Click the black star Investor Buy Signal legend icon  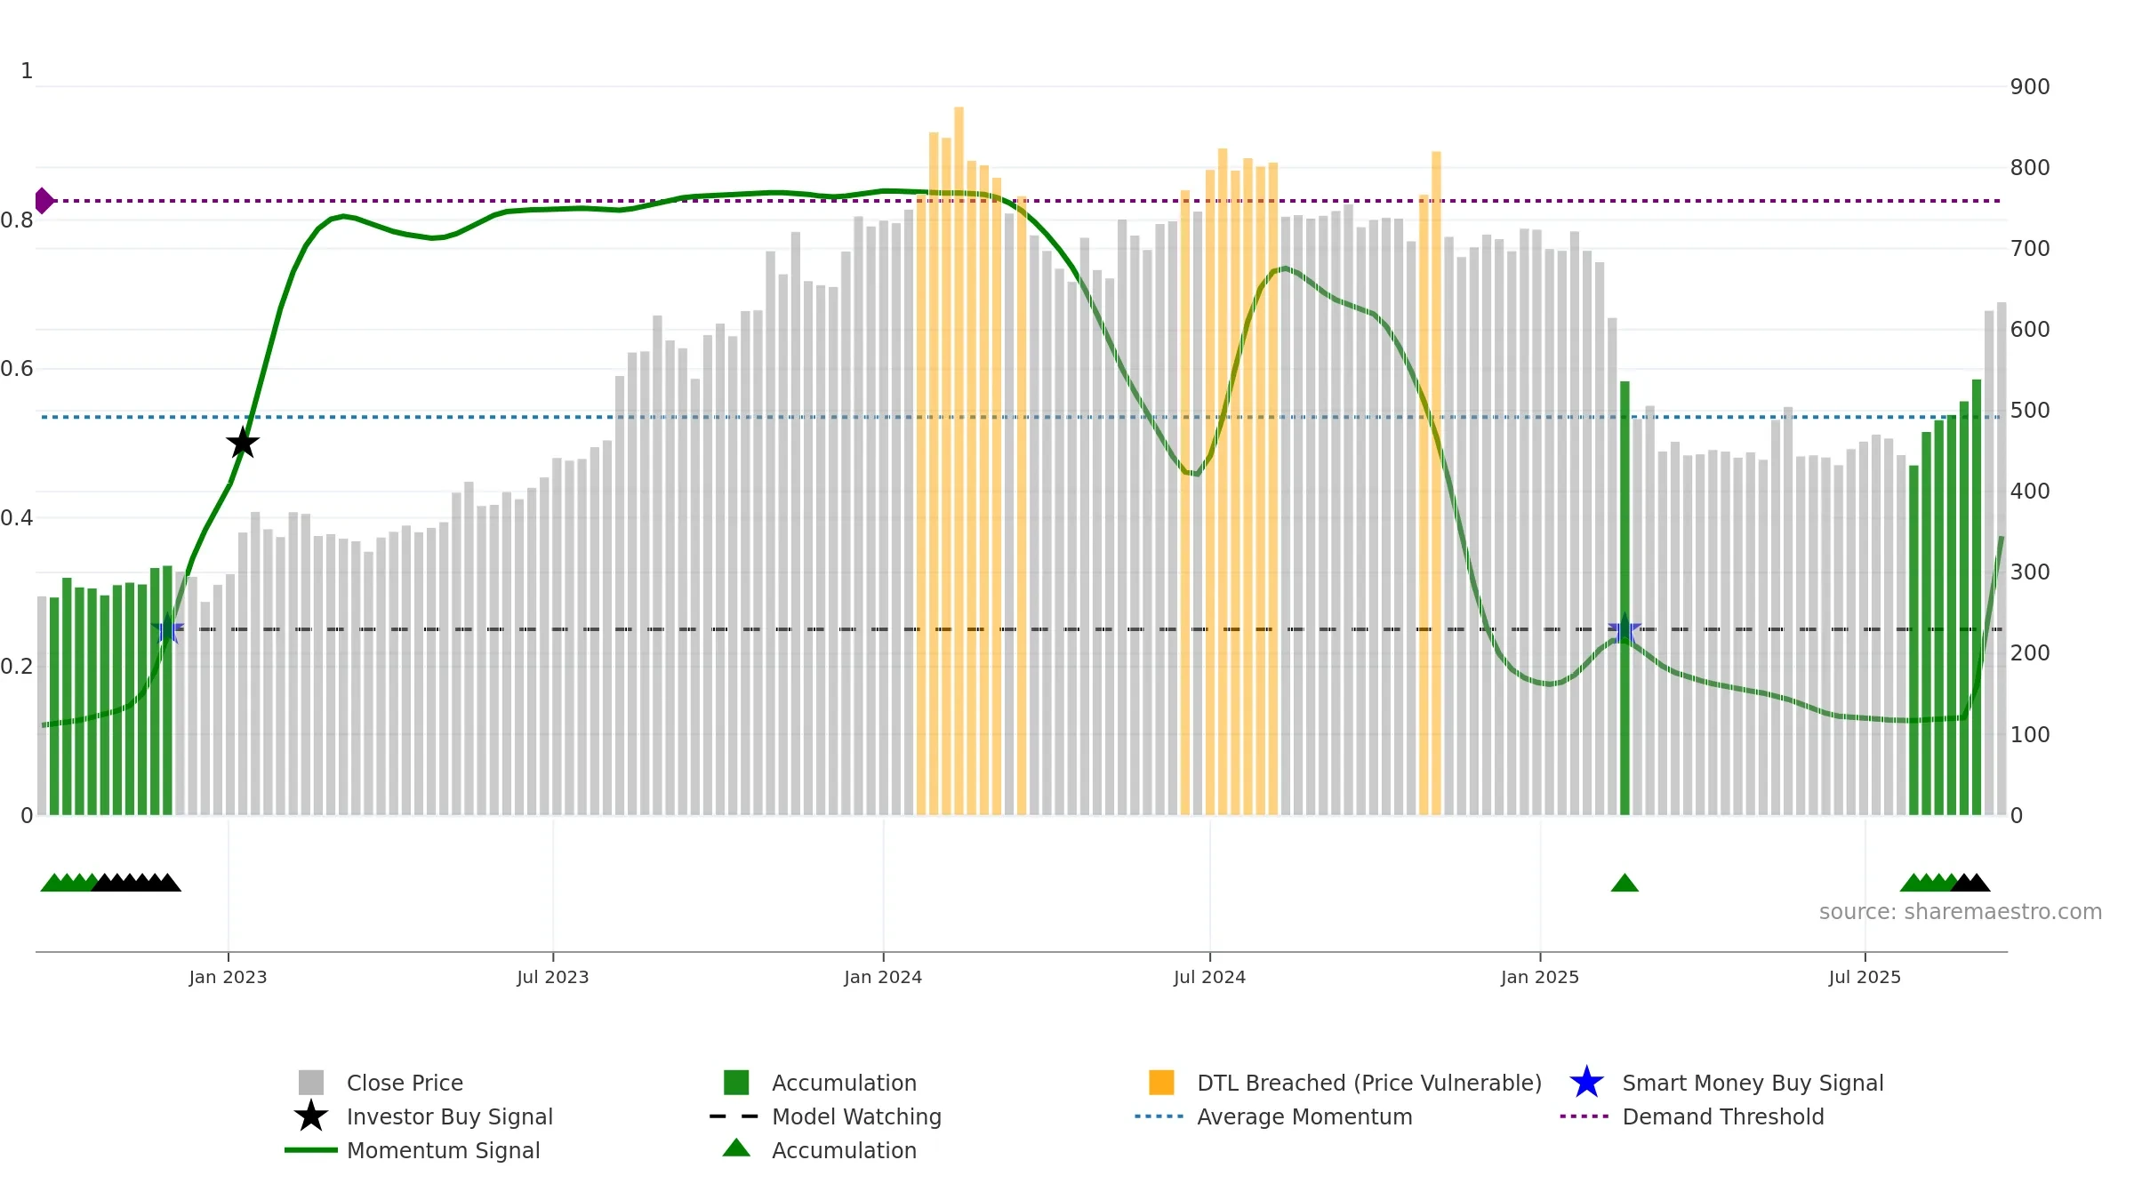click(x=310, y=1116)
